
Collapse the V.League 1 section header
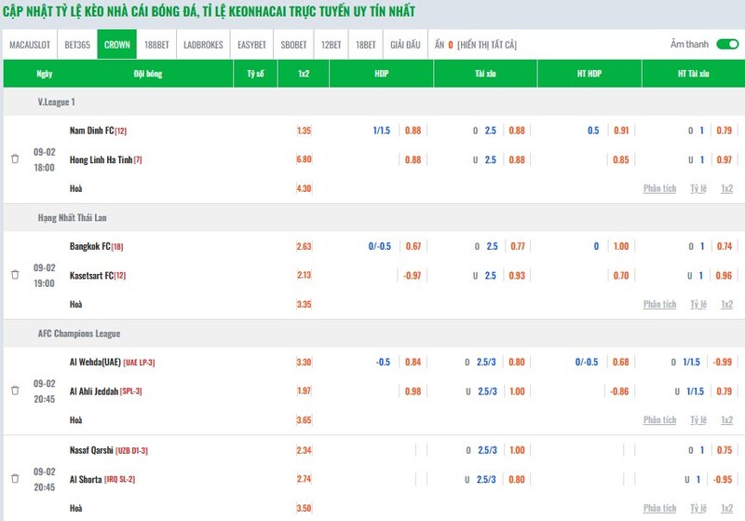57,102
